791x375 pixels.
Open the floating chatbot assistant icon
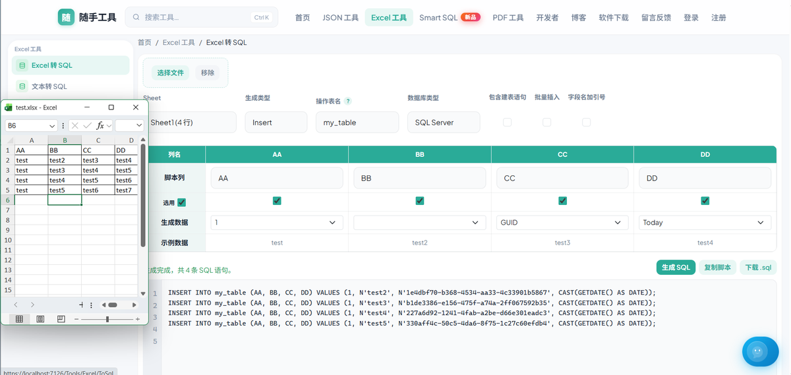pyautogui.click(x=760, y=351)
